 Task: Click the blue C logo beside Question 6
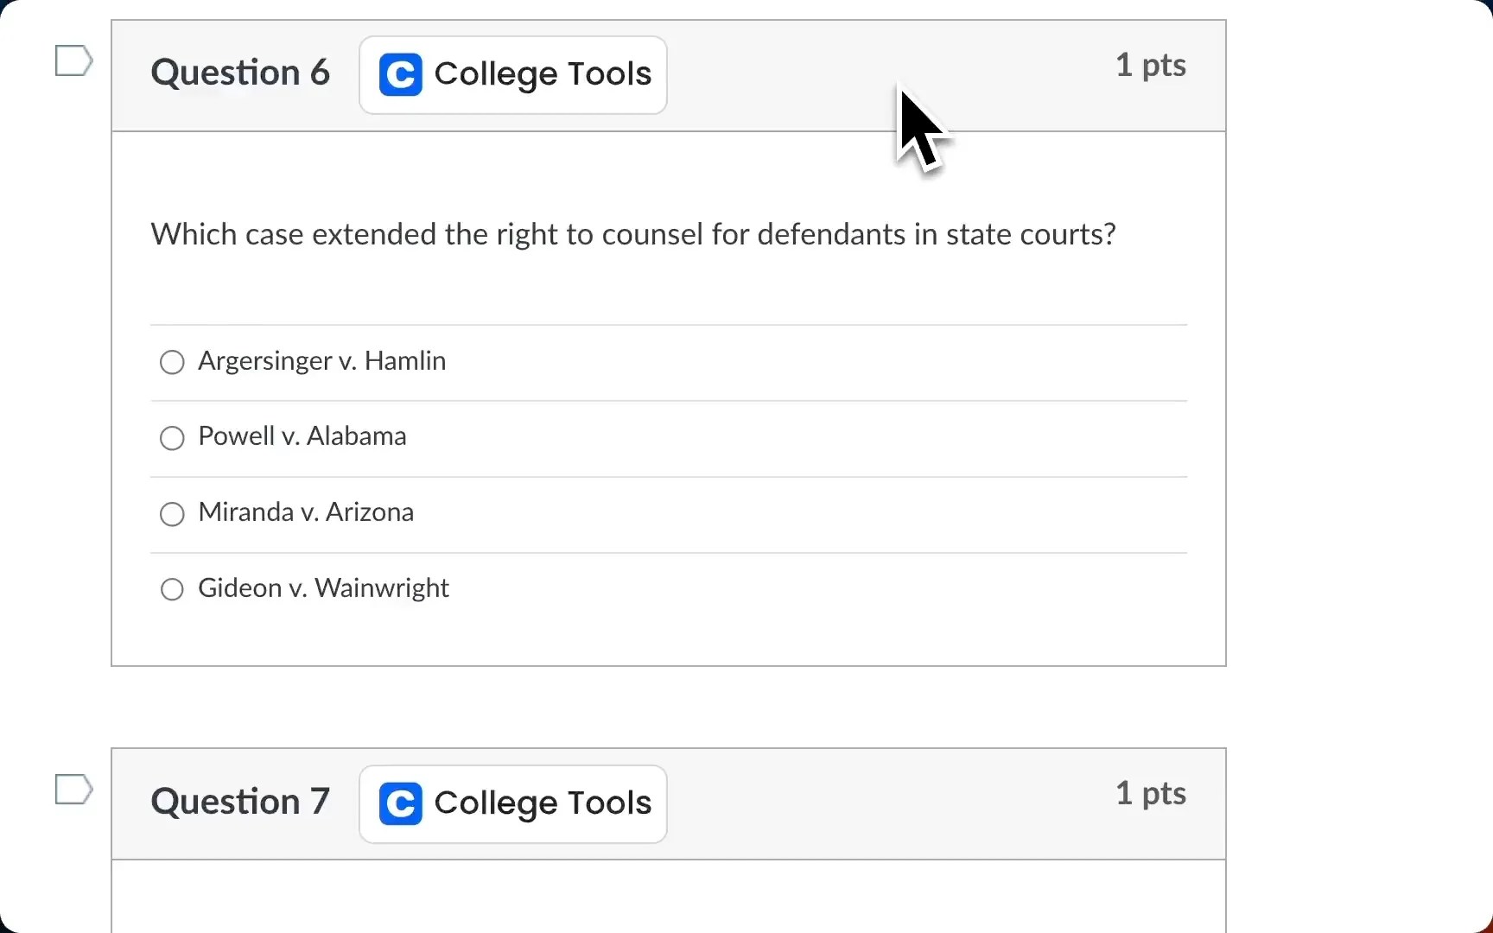tap(401, 75)
